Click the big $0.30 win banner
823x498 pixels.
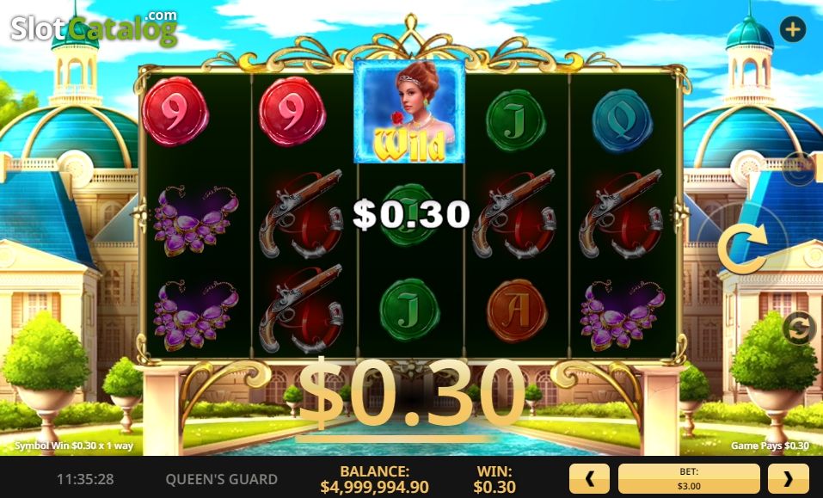tap(411, 394)
